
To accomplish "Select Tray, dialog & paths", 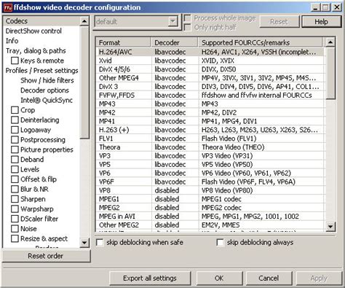I will coord(36,51).
